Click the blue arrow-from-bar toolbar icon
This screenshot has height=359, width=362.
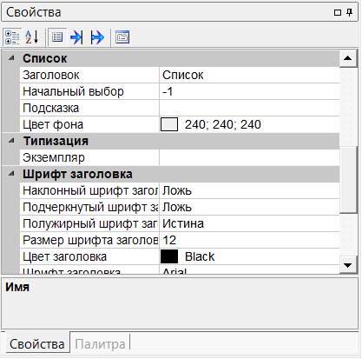pyautogui.click(x=97, y=37)
